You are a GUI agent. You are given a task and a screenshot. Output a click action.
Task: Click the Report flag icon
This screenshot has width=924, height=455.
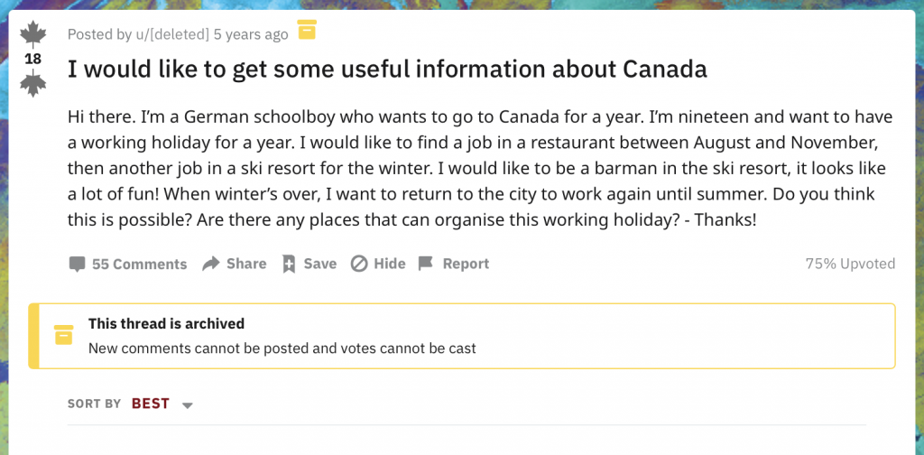pyautogui.click(x=426, y=264)
